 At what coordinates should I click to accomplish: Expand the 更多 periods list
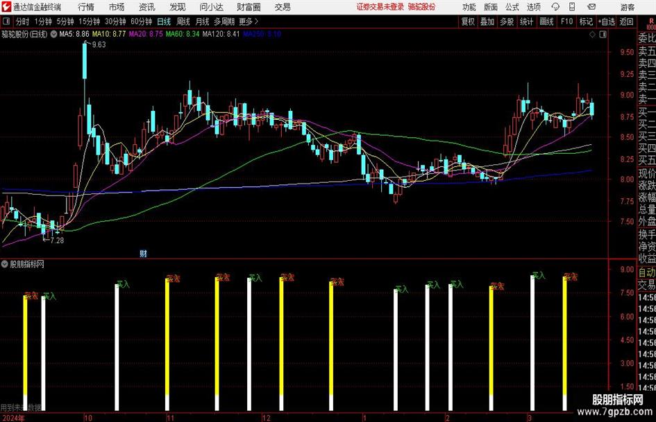pos(249,21)
